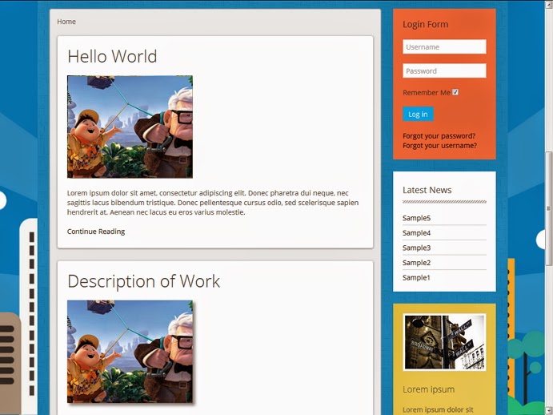Screen dimensions: 553x415
Task: Focus the Password input field
Action: pyautogui.click(x=444, y=71)
